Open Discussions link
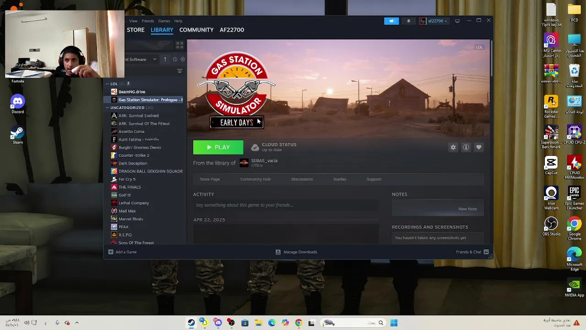Image resolution: width=586 pixels, height=330 pixels. coord(302,179)
